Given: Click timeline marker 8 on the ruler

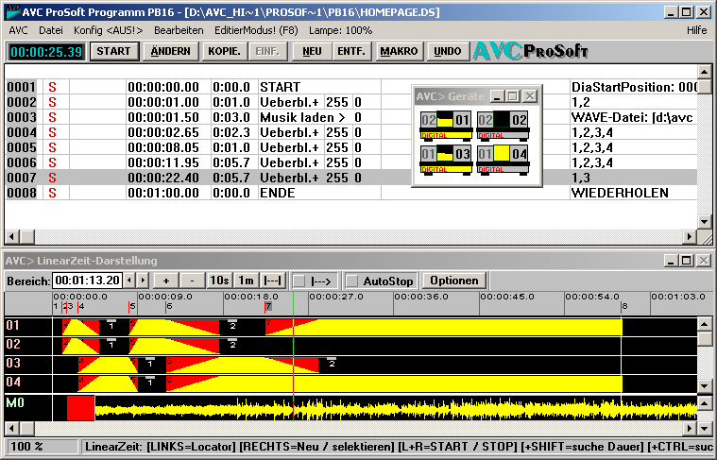Looking at the screenshot, I should tap(624, 306).
